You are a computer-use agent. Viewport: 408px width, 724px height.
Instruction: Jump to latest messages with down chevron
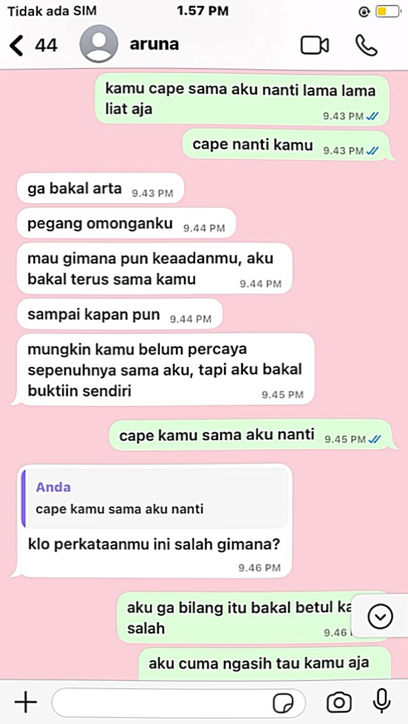(381, 615)
